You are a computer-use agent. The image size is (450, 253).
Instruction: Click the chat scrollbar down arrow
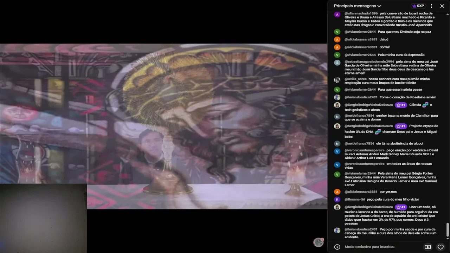pos(448,239)
